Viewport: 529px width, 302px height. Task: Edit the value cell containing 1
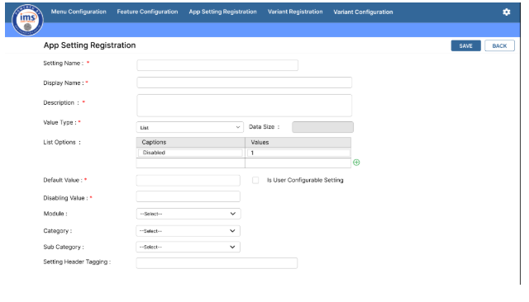298,153
